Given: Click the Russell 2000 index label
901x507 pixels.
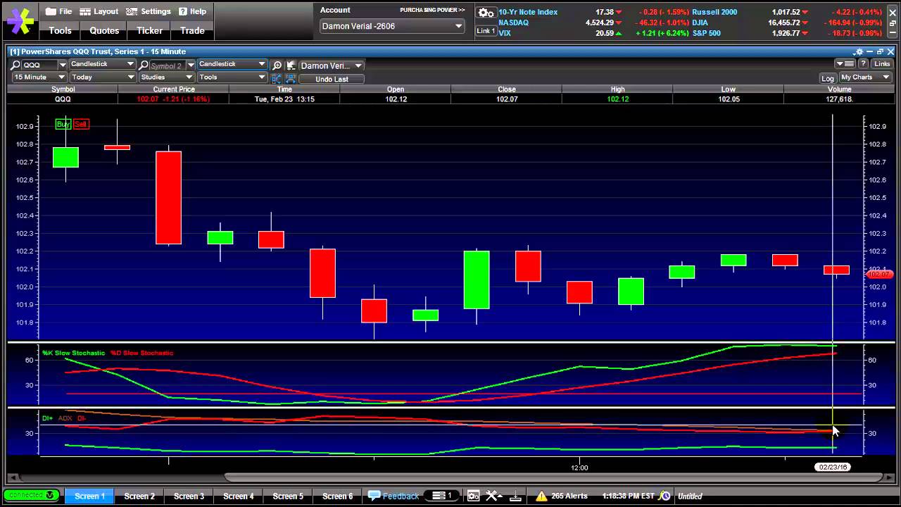Looking at the screenshot, I should coord(714,12).
